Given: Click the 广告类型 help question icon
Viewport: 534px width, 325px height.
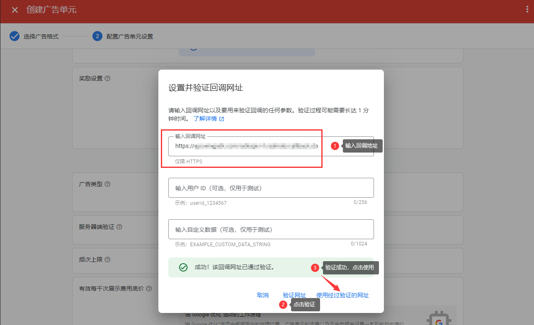Looking at the screenshot, I should point(108,184).
